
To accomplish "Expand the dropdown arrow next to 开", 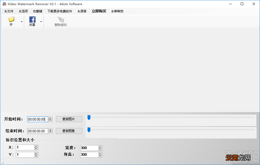I will point(22,22).
